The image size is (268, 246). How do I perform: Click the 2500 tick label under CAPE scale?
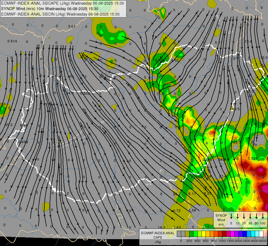point(247,241)
